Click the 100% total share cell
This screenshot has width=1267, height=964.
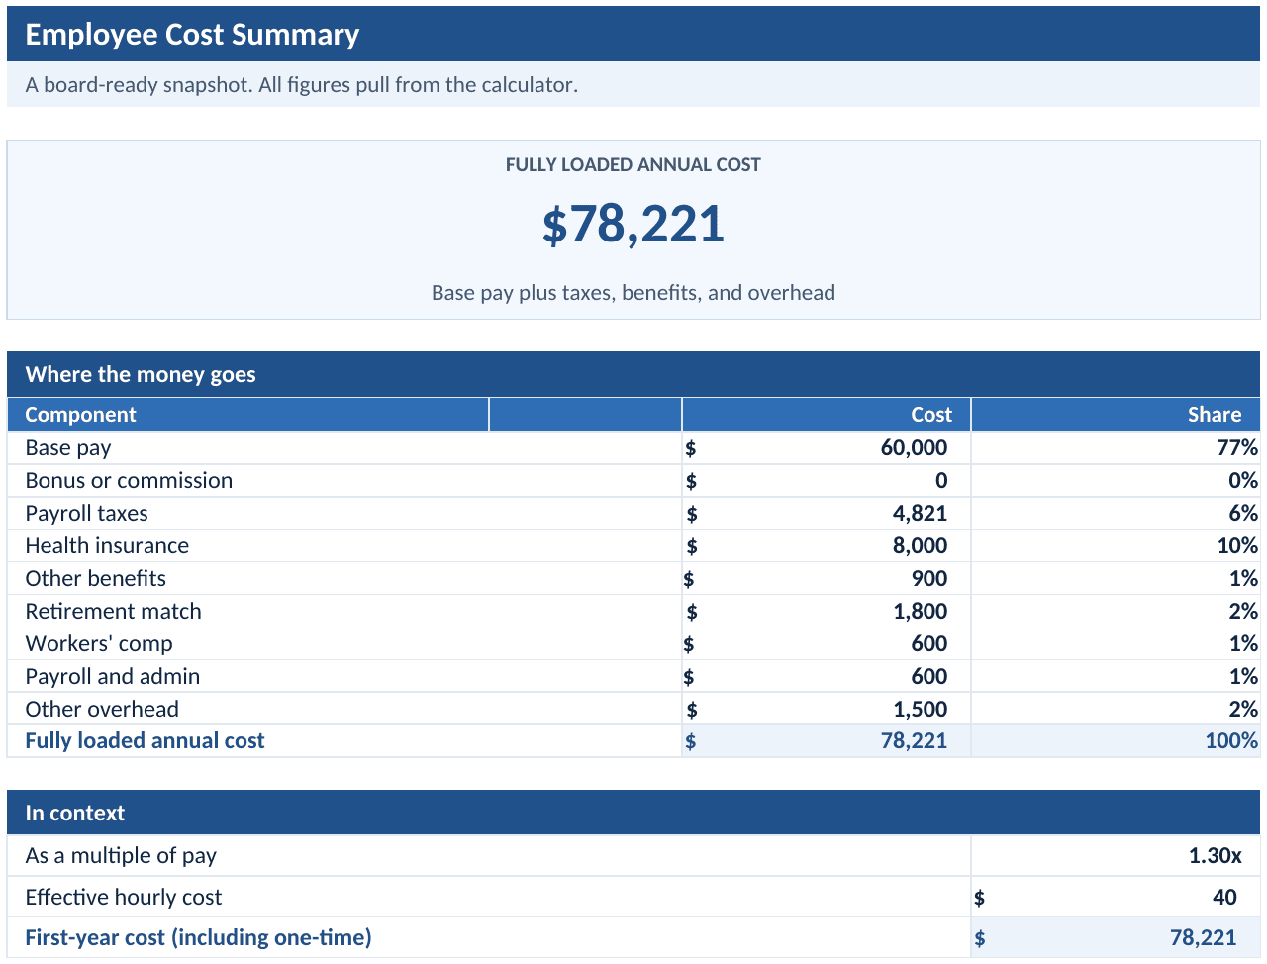(x=1116, y=740)
